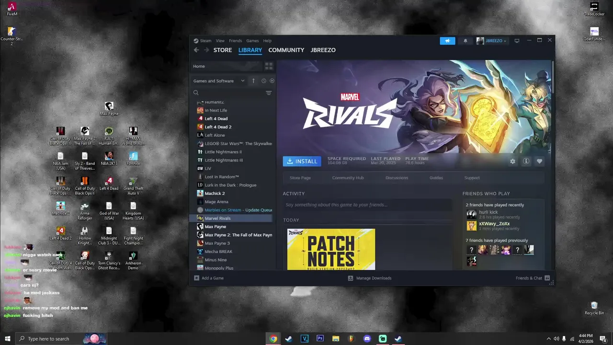The image size is (613, 345).
Task: Click the FiveM desktop icon
Action: click(12, 9)
